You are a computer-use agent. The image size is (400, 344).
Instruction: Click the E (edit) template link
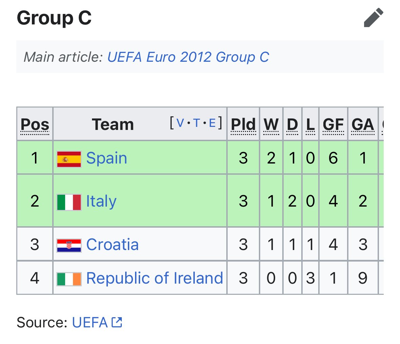pyautogui.click(x=212, y=123)
